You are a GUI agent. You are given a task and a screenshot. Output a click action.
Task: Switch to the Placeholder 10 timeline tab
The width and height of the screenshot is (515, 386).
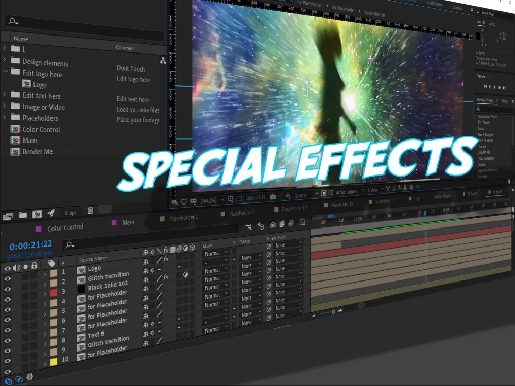[x=294, y=208]
